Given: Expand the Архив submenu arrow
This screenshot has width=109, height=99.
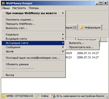Looking at the screenshot, I should tap(63, 51).
